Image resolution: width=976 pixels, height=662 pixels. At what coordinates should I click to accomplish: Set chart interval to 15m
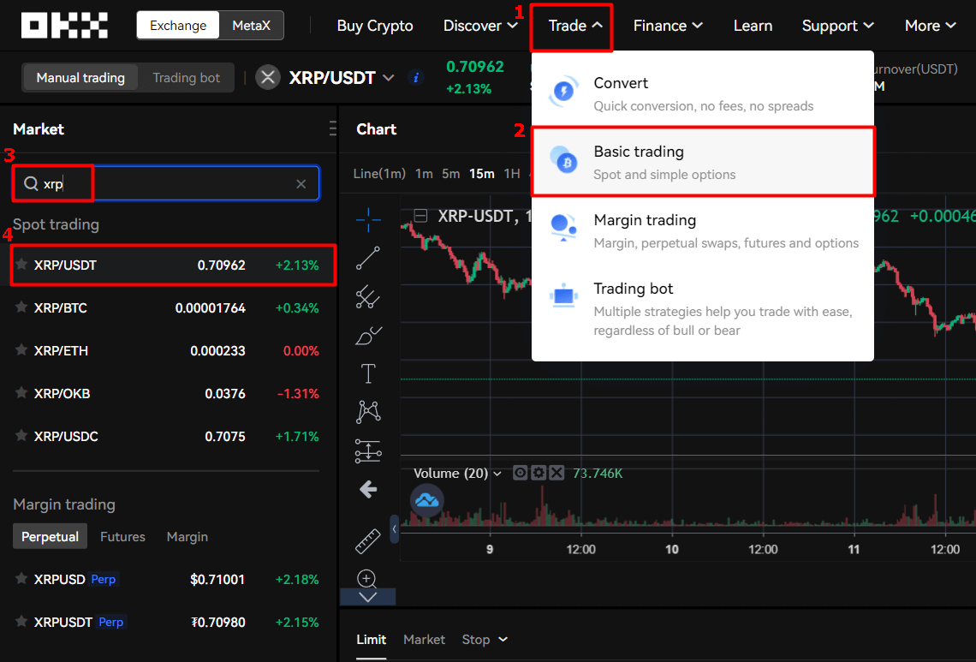482,174
